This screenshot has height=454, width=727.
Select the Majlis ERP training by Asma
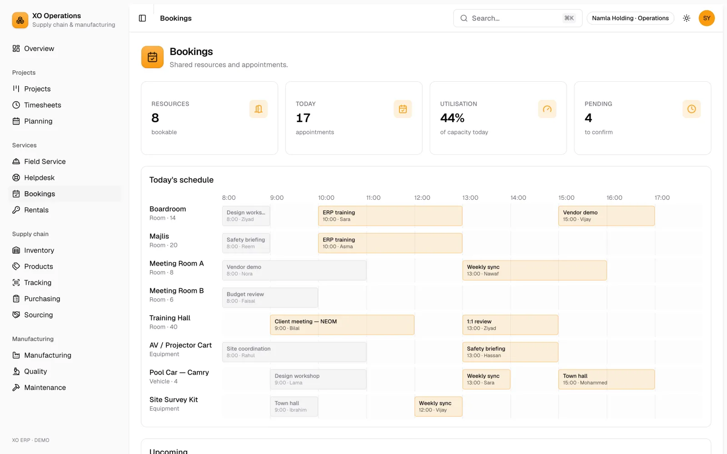(x=390, y=243)
